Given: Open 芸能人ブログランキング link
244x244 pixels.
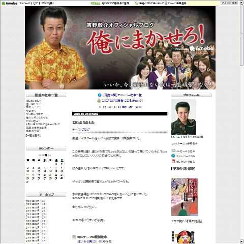Looking at the screenshot, I should coord(151,3).
